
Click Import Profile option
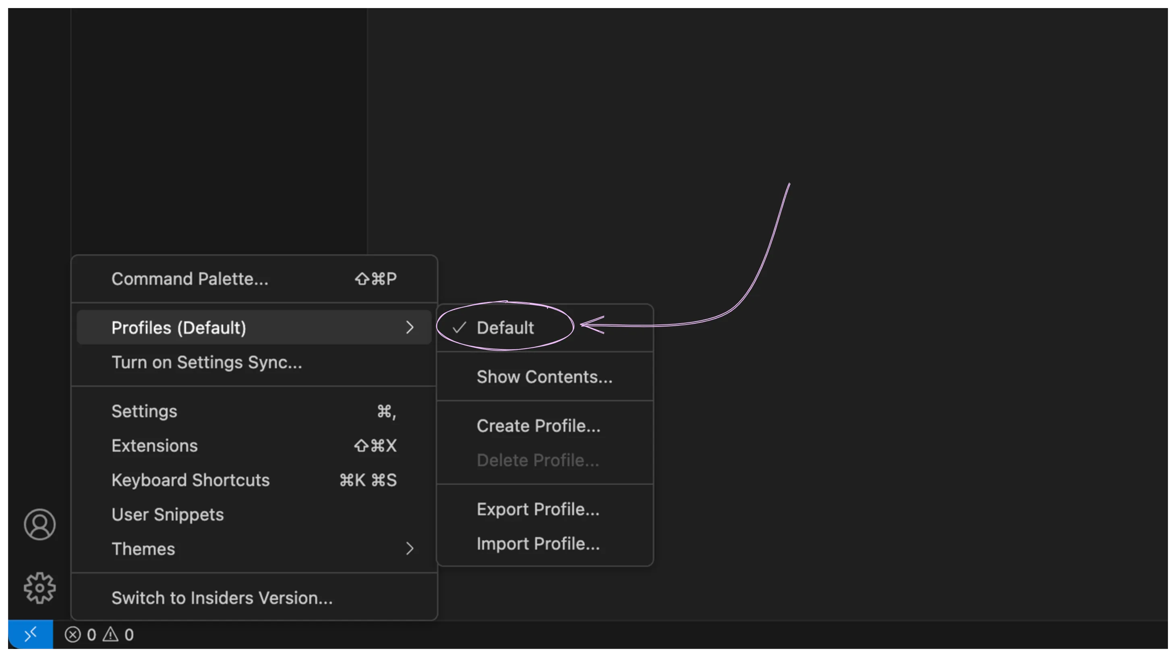pyautogui.click(x=545, y=544)
